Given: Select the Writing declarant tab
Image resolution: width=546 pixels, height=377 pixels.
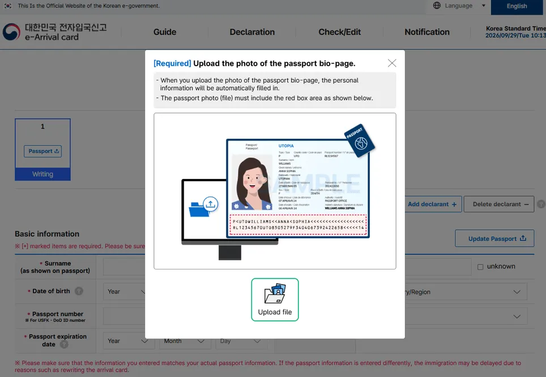Looking at the screenshot, I should pyautogui.click(x=43, y=174).
